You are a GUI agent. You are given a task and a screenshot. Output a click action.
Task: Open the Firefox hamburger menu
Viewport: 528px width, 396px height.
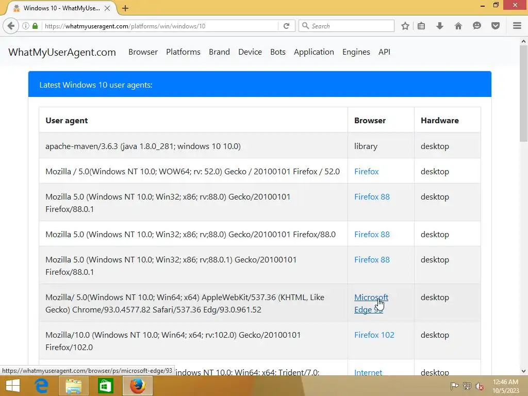click(517, 26)
